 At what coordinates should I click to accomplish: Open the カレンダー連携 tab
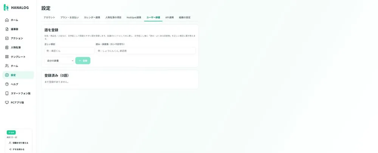(x=92, y=18)
